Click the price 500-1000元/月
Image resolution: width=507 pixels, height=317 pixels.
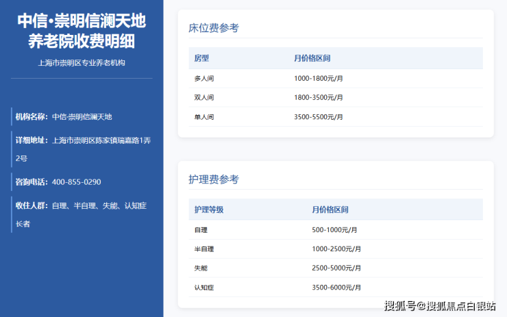point(334,230)
